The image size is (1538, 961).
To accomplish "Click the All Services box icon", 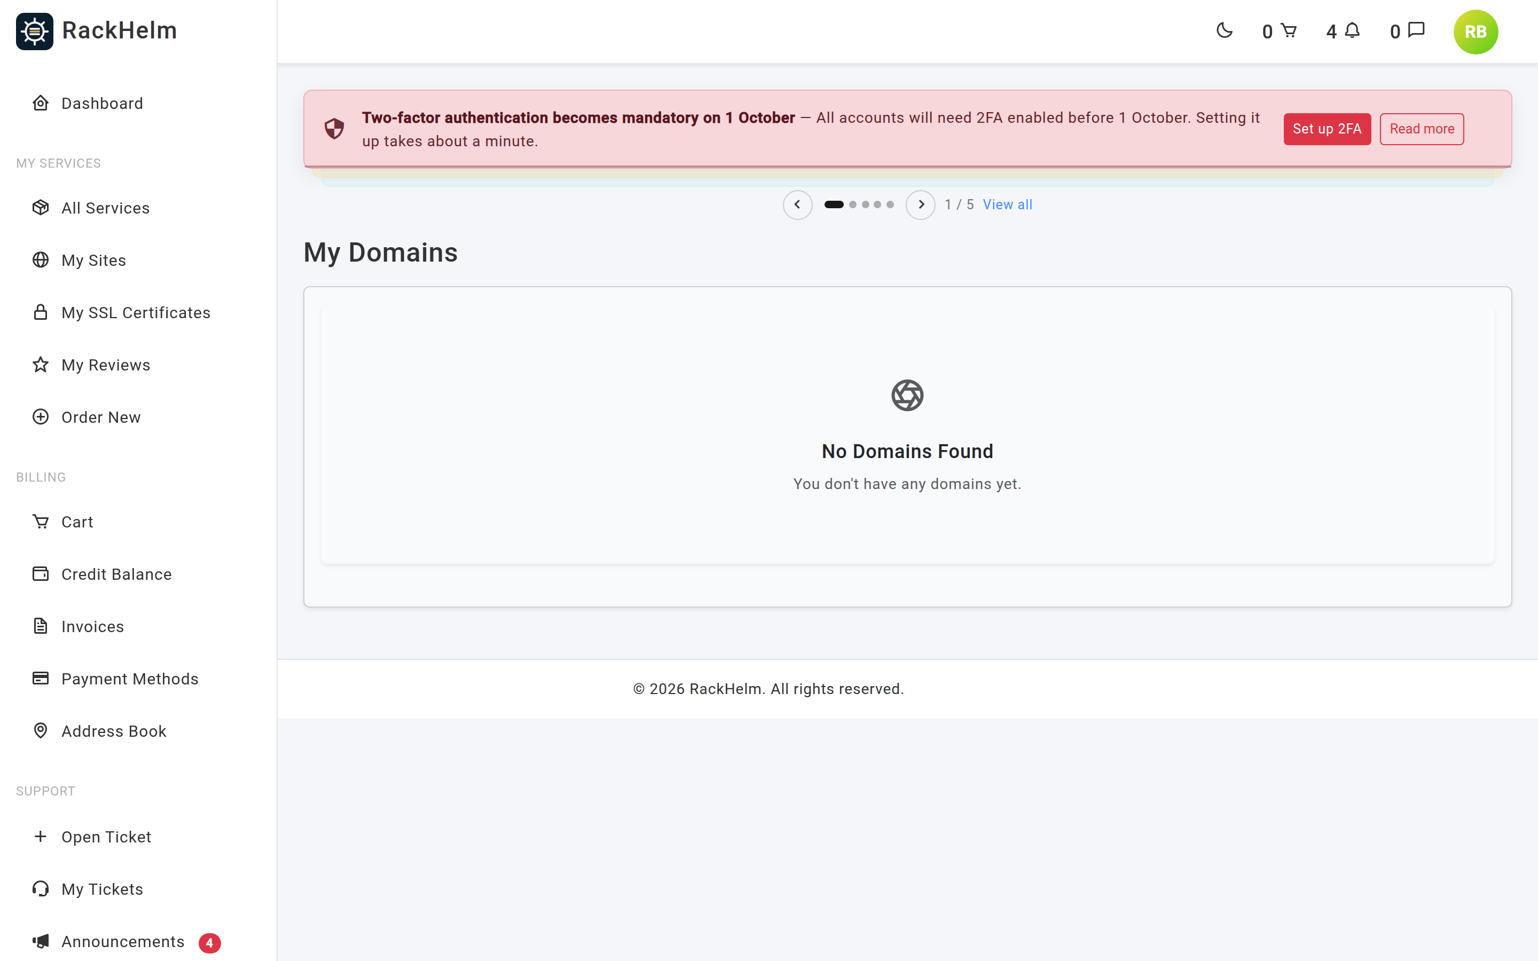I will pos(41,208).
